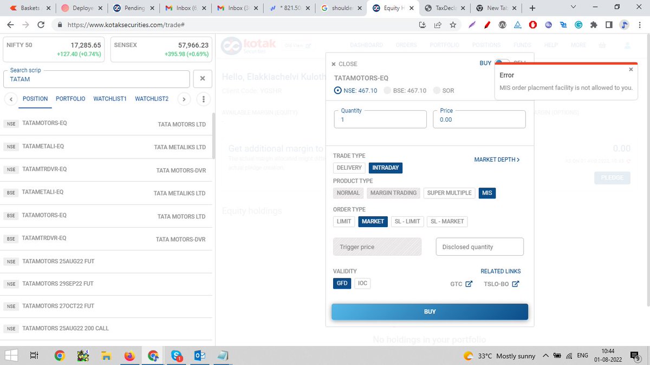650x365 pixels.
Task: Dismiss the Error notification with its X
Action: (630, 70)
